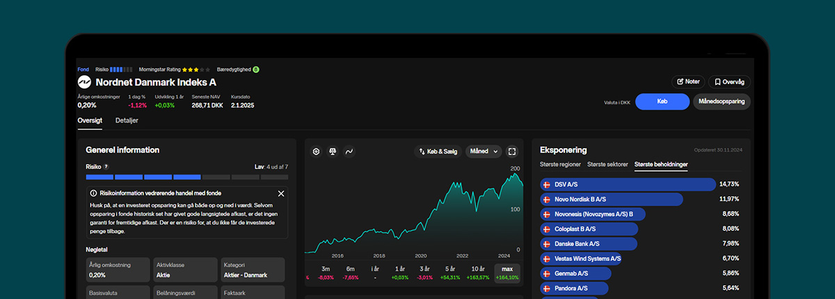The height and width of the screenshot is (299, 835).
Task: Expand chart with the fullscreen icon
Action: click(x=512, y=151)
